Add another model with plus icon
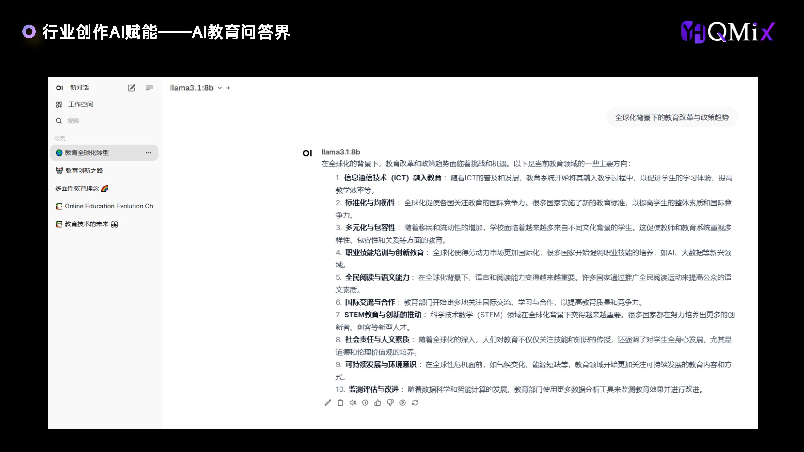 228,88
